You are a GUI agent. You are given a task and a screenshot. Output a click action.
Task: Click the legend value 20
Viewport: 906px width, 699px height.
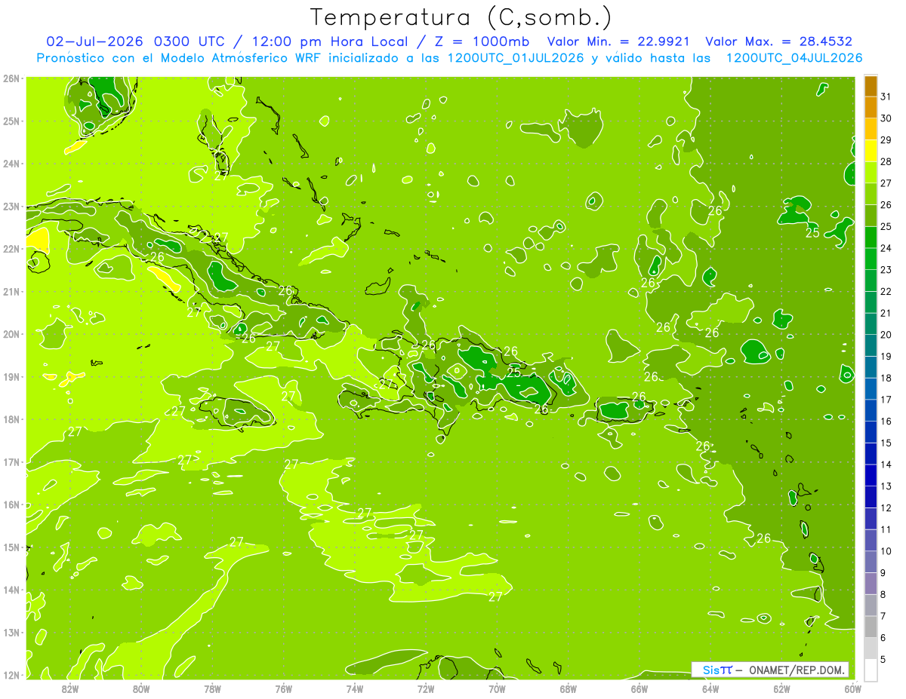click(x=886, y=335)
